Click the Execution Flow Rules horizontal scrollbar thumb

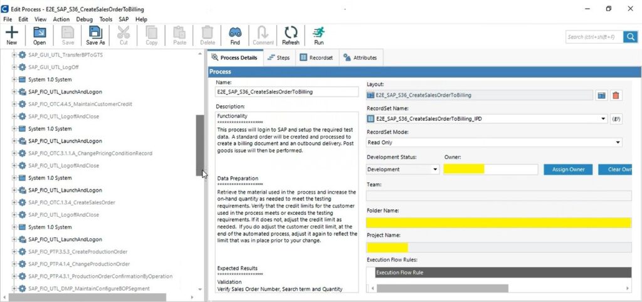pyautogui.click(x=442, y=288)
